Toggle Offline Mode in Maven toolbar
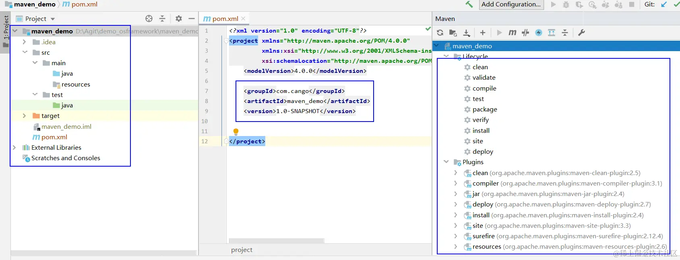680x260 pixels. pyautogui.click(x=525, y=33)
